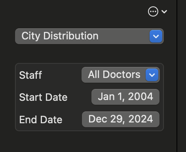Click the City Distribution text
This screenshot has width=186, height=152.
click(x=60, y=36)
